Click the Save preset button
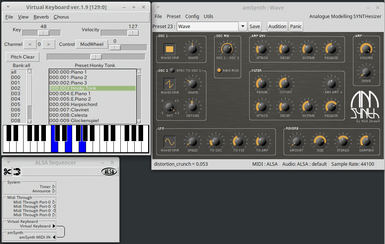Screen dimensions: 385x244 [255, 26]
